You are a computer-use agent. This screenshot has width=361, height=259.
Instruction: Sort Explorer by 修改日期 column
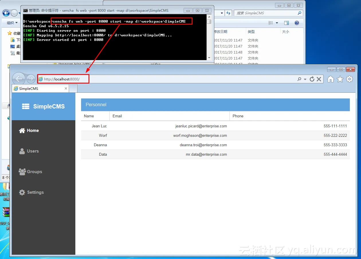pos(221,32)
